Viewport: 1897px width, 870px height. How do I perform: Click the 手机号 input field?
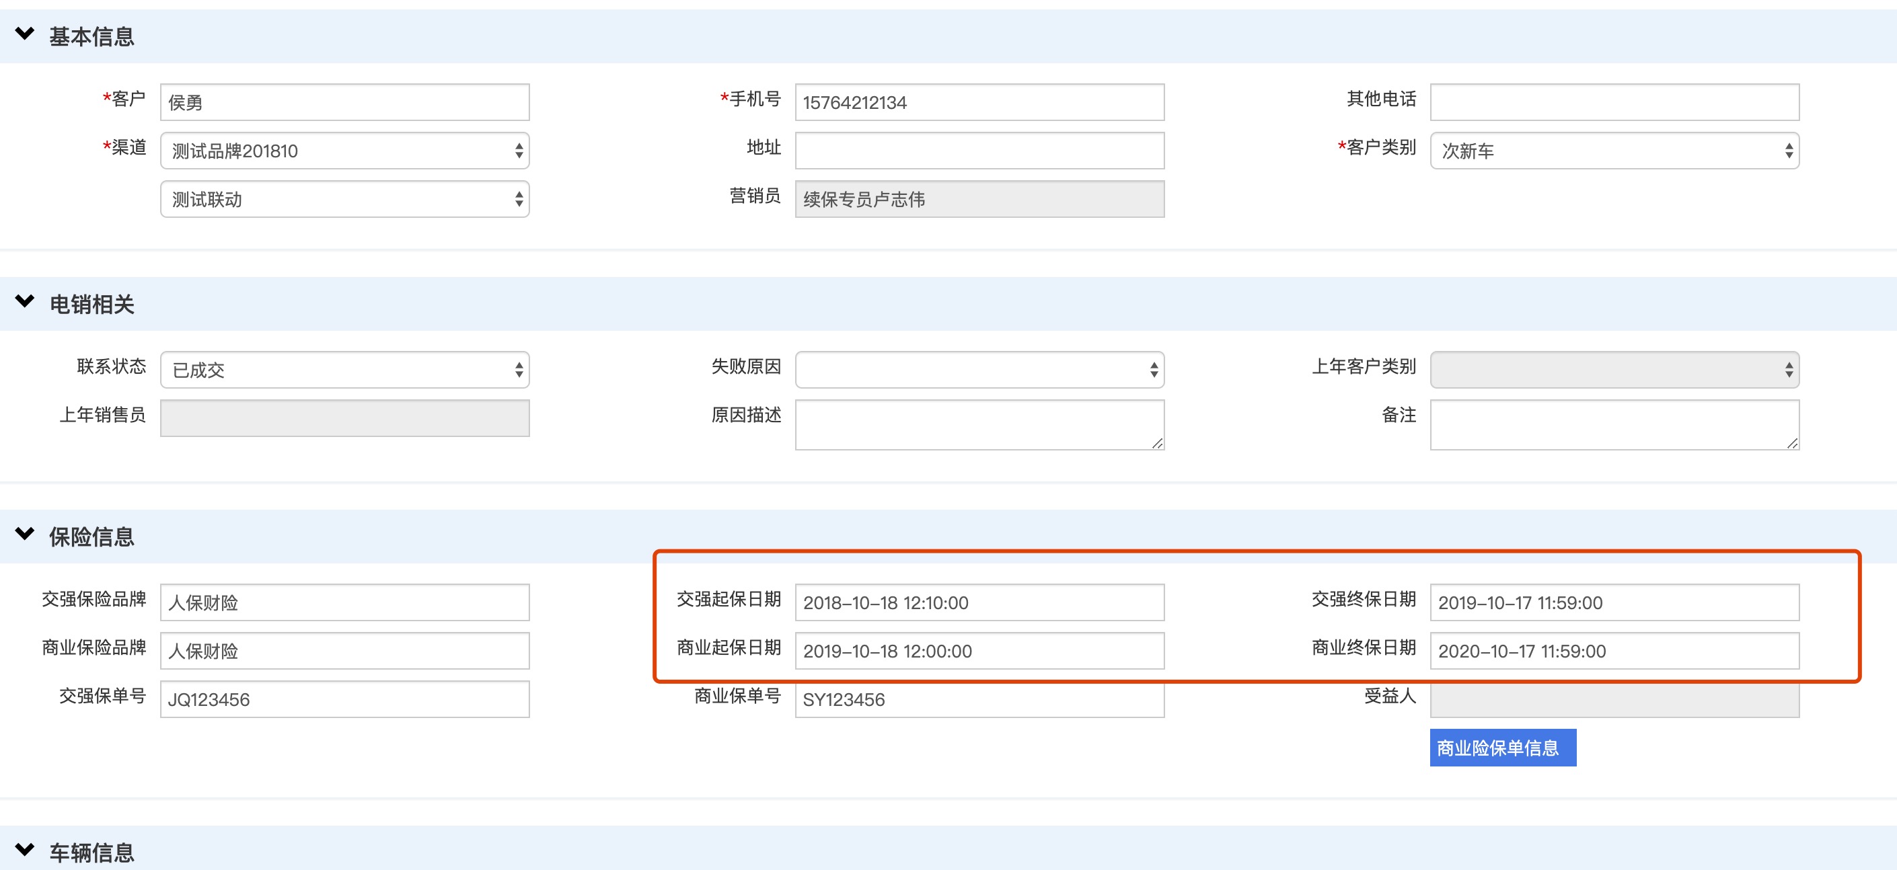click(x=979, y=102)
